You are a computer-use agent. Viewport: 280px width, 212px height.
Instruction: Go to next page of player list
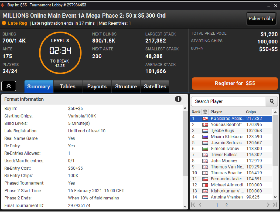(268, 205)
